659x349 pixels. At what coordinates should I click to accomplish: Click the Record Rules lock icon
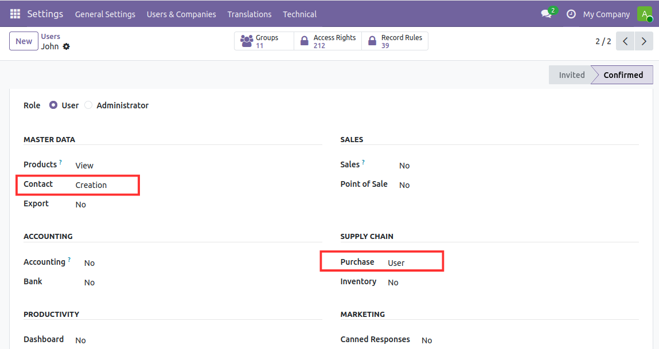[372, 41]
